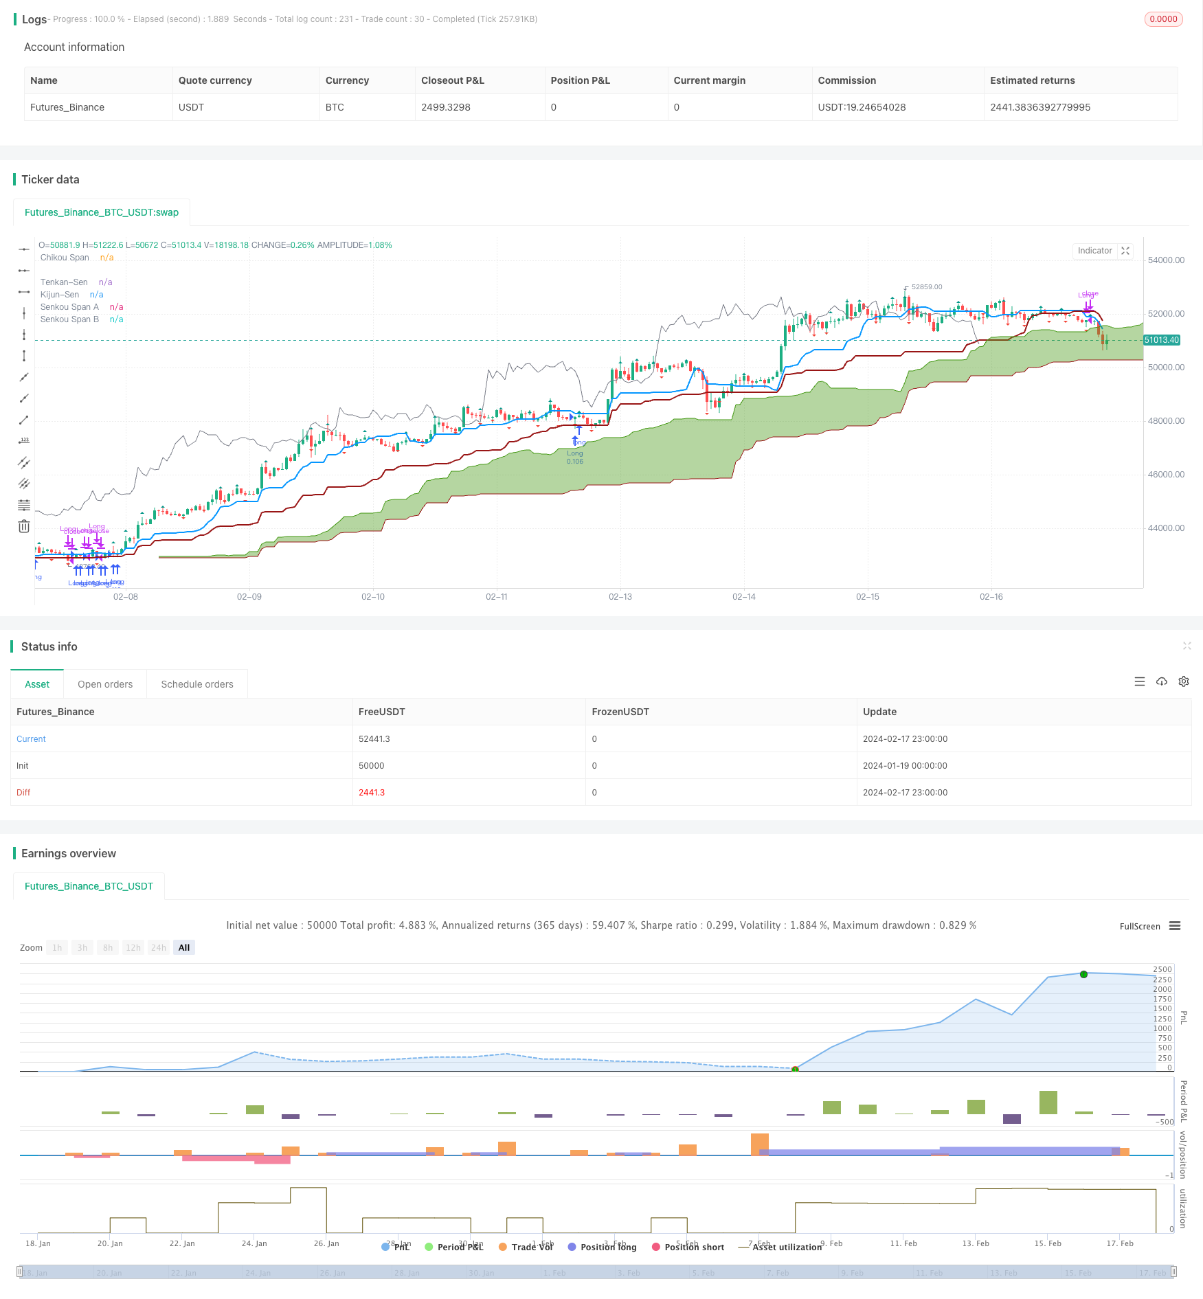Select the diagonal straight line tool
Image resolution: width=1203 pixels, height=1299 pixels.
coord(24,377)
